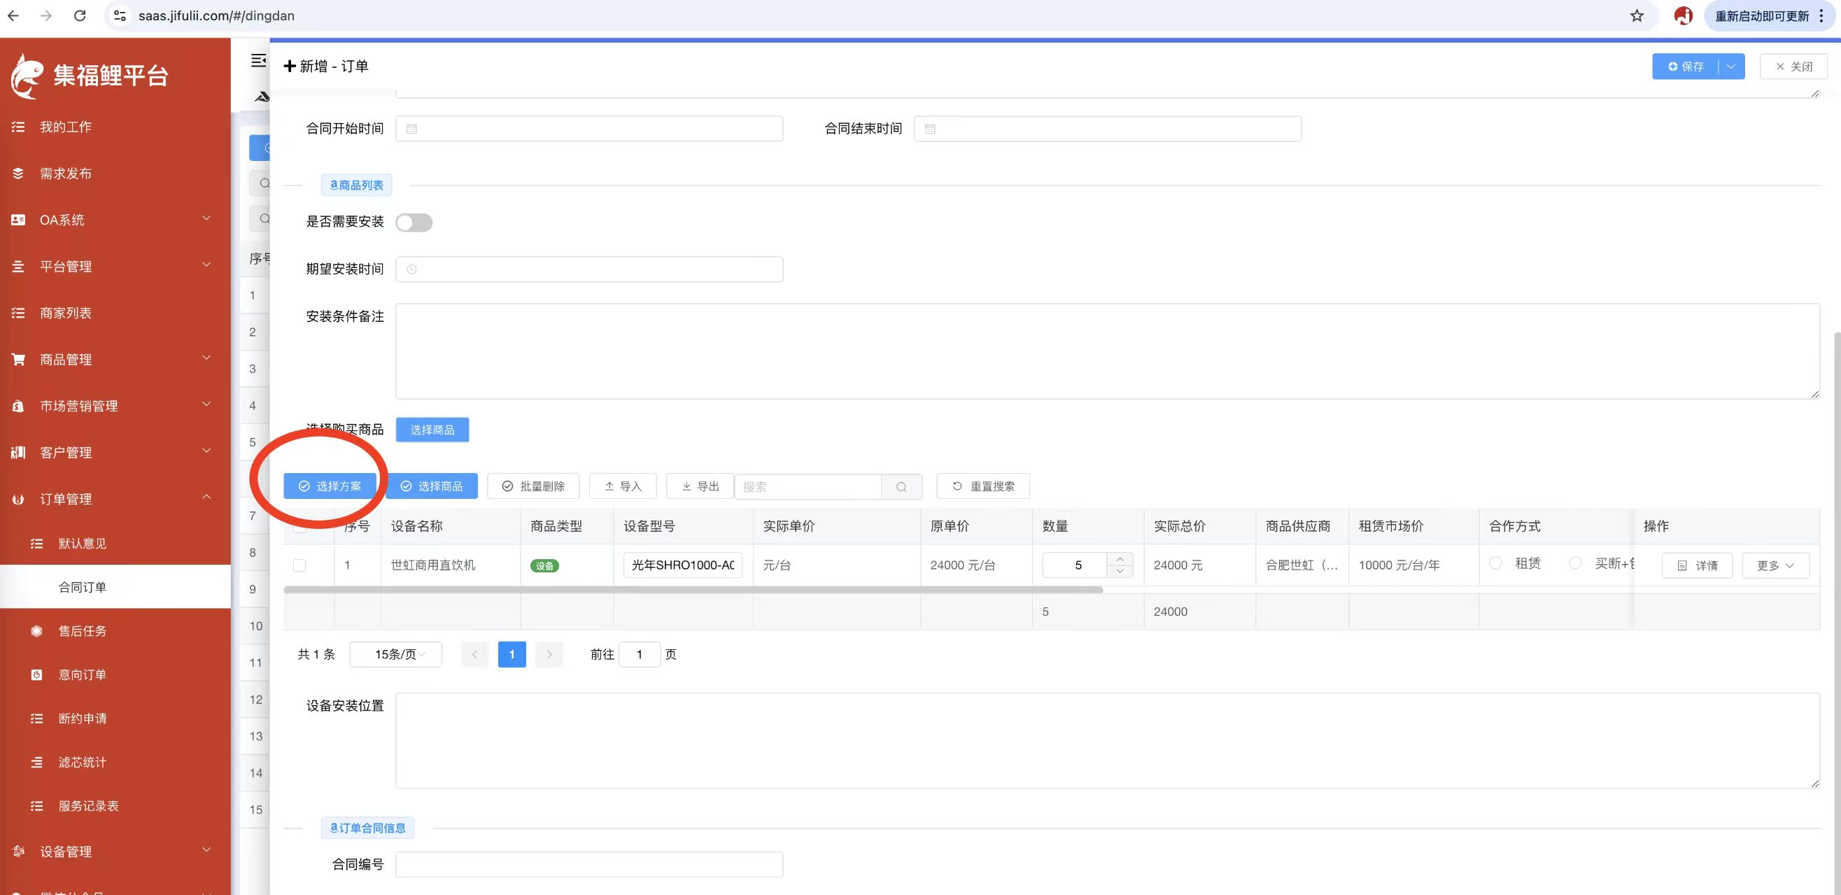1841x895 pixels.
Task: Click the next page arrow
Action: 549,654
